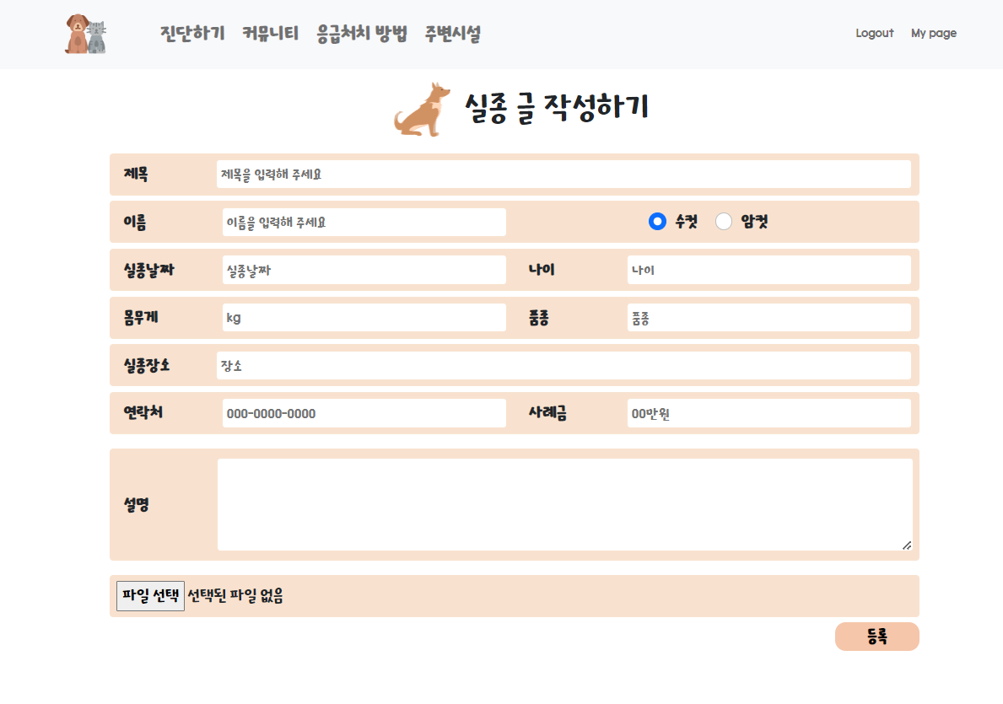The width and height of the screenshot is (1003, 704).
Task: Click the 제목 title input field
Action: tap(565, 174)
